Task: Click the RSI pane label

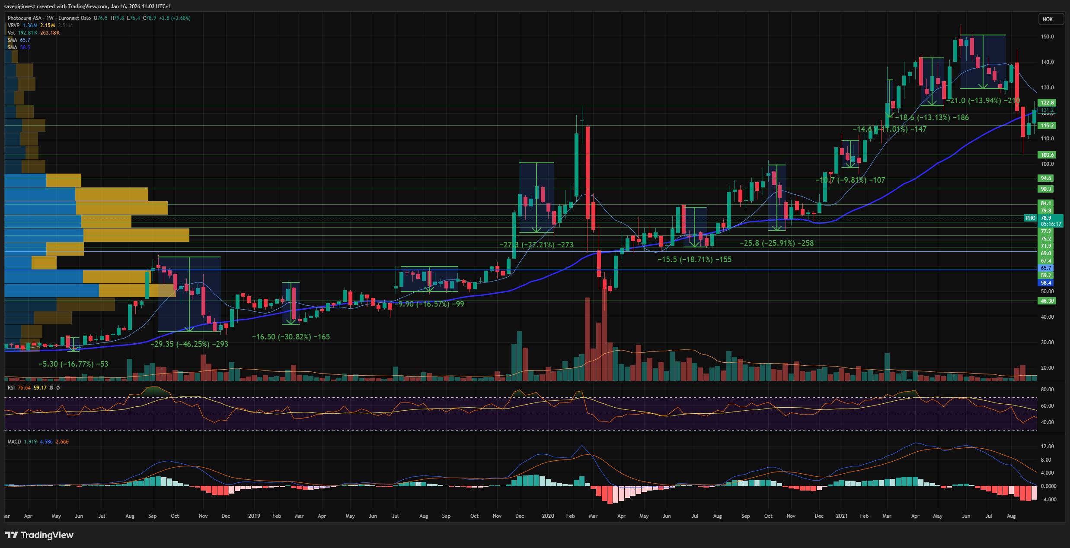Action: [x=11, y=388]
